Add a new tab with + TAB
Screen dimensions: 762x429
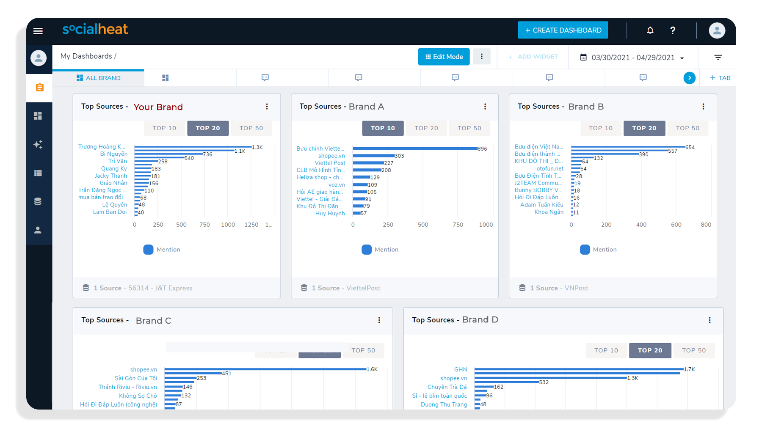point(720,78)
